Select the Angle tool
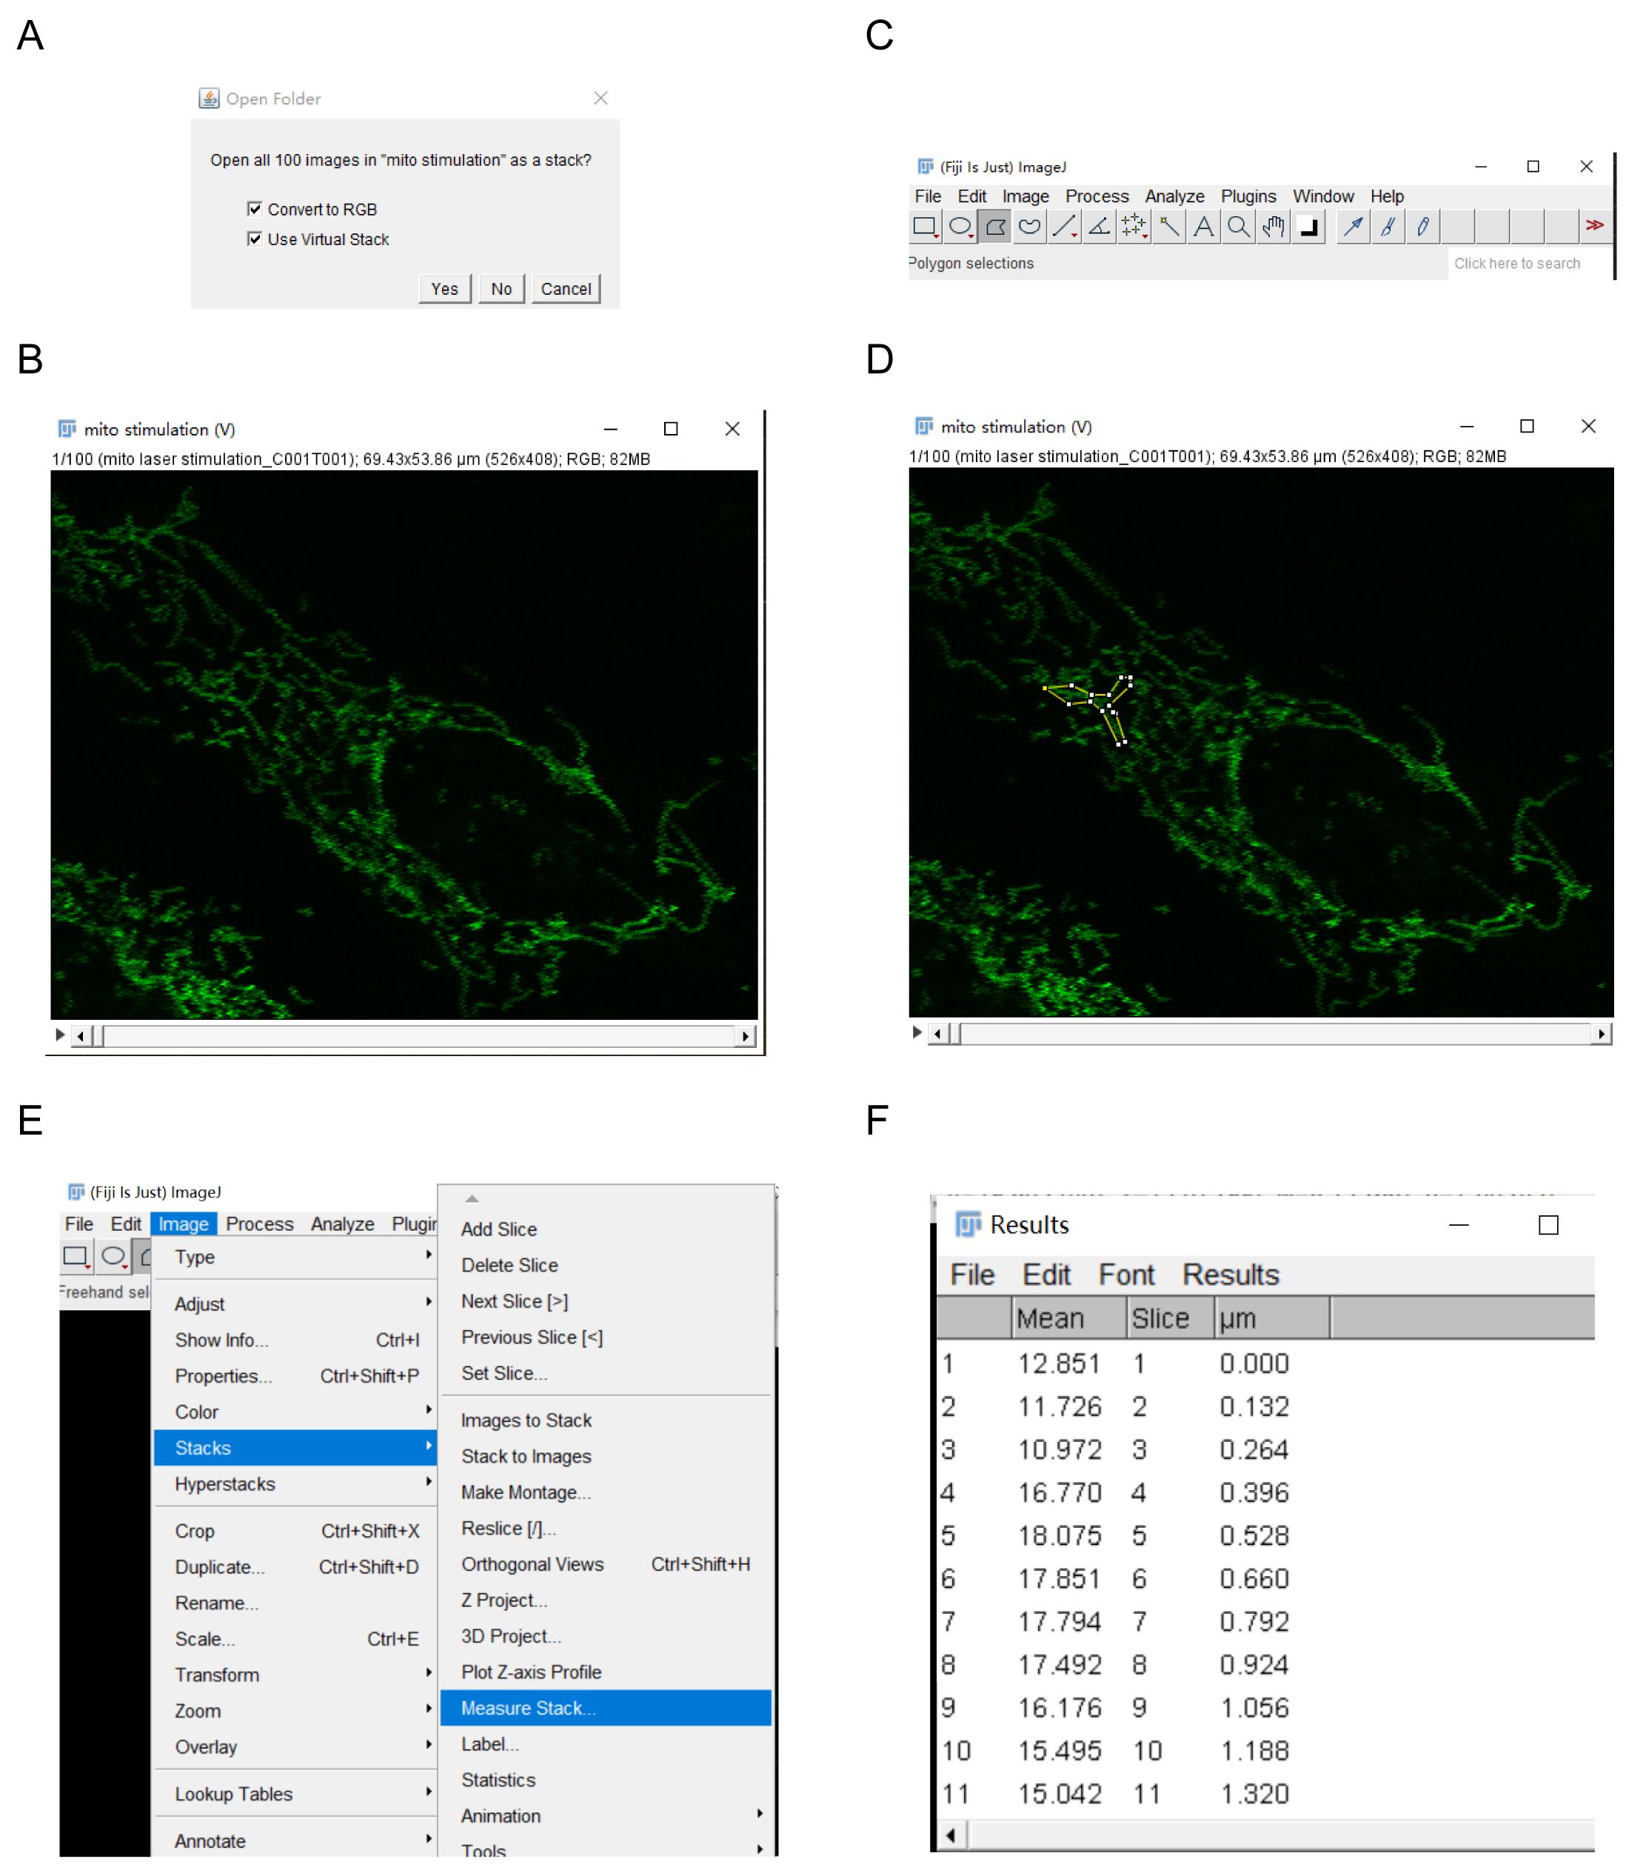 coord(1100,226)
